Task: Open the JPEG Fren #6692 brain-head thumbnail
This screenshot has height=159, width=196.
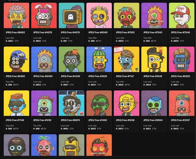Action: coord(16,16)
